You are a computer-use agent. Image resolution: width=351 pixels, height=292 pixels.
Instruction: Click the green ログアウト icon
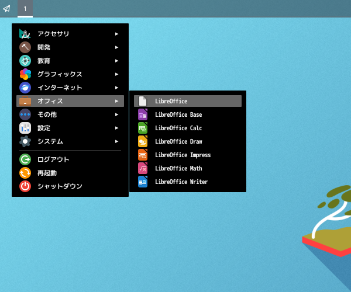click(x=25, y=159)
